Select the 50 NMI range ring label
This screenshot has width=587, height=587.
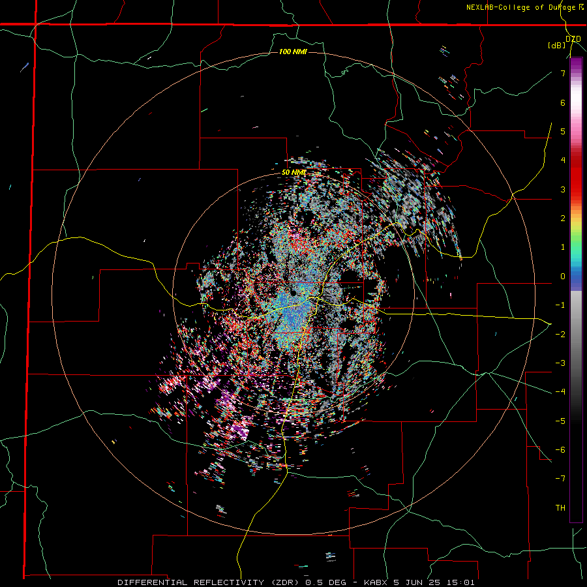[293, 173]
